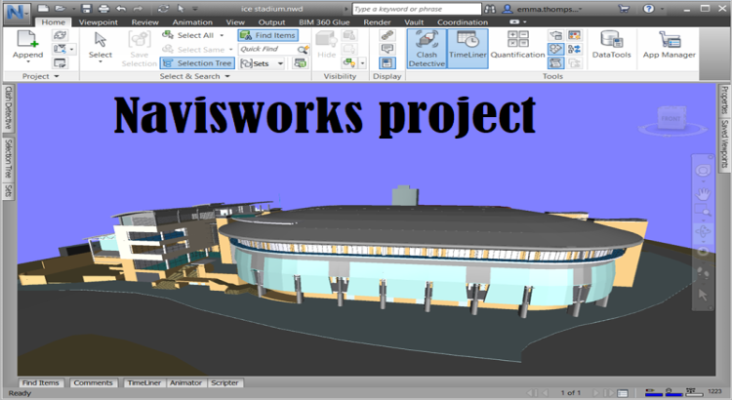The height and width of the screenshot is (400, 732).
Task: Open the Comments bottom panel tab
Action: (94, 382)
